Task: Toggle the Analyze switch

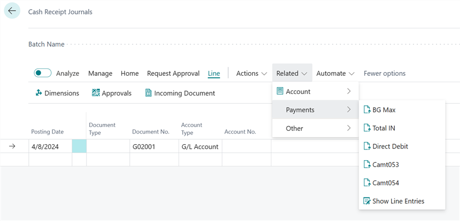Action: 43,73
